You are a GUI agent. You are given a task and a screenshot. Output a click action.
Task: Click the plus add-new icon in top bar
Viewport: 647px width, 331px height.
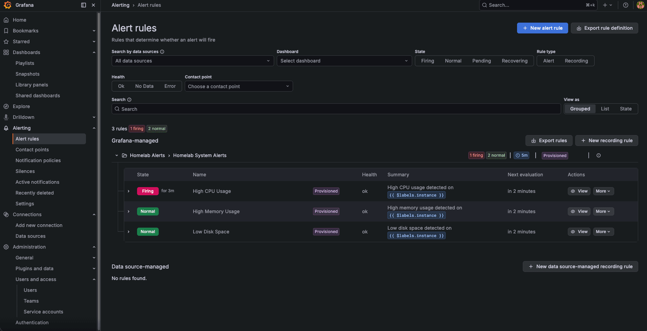pyautogui.click(x=607, y=5)
